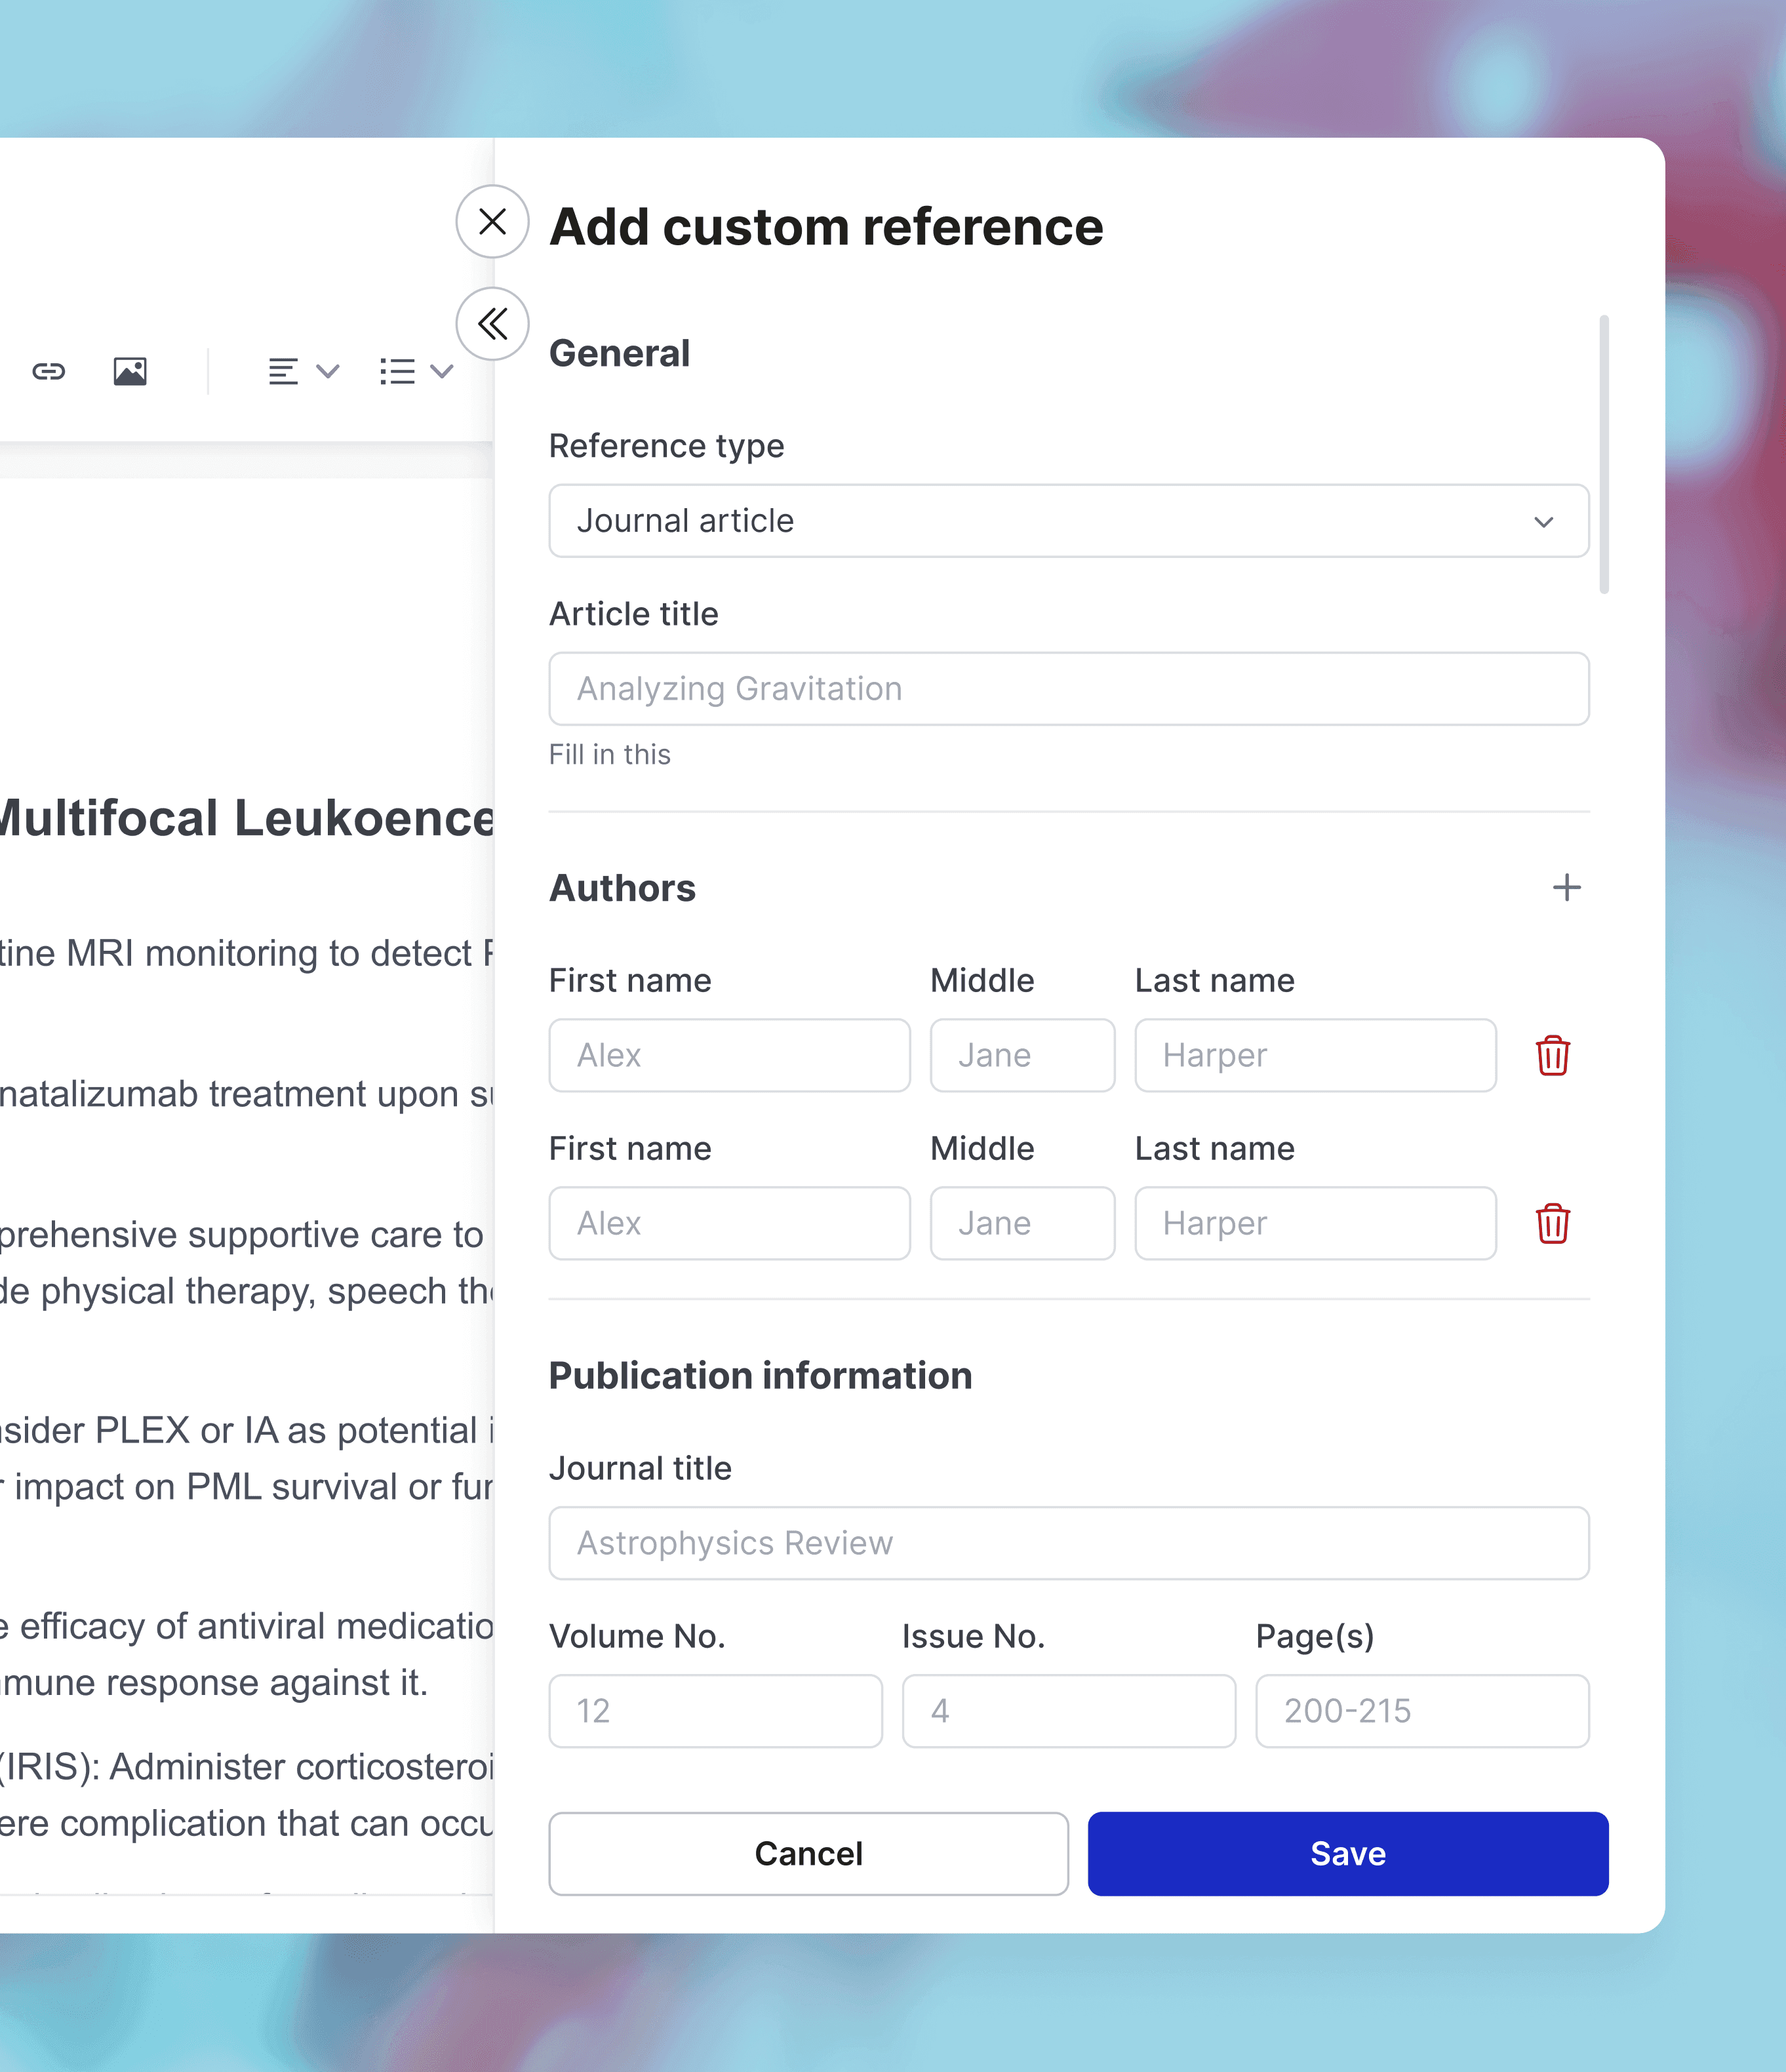1786x2072 pixels.
Task: Click the bulleted list icon
Action: tap(397, 372)
